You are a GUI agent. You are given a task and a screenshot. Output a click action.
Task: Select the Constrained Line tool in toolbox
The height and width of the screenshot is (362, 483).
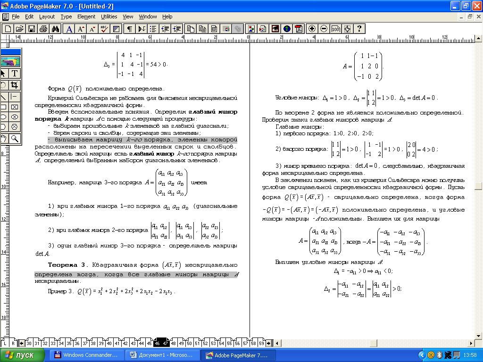[14, 97]
